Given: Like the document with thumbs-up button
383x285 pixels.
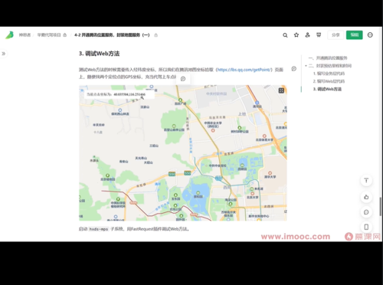Looking at the screenshot, I should 366,197.
